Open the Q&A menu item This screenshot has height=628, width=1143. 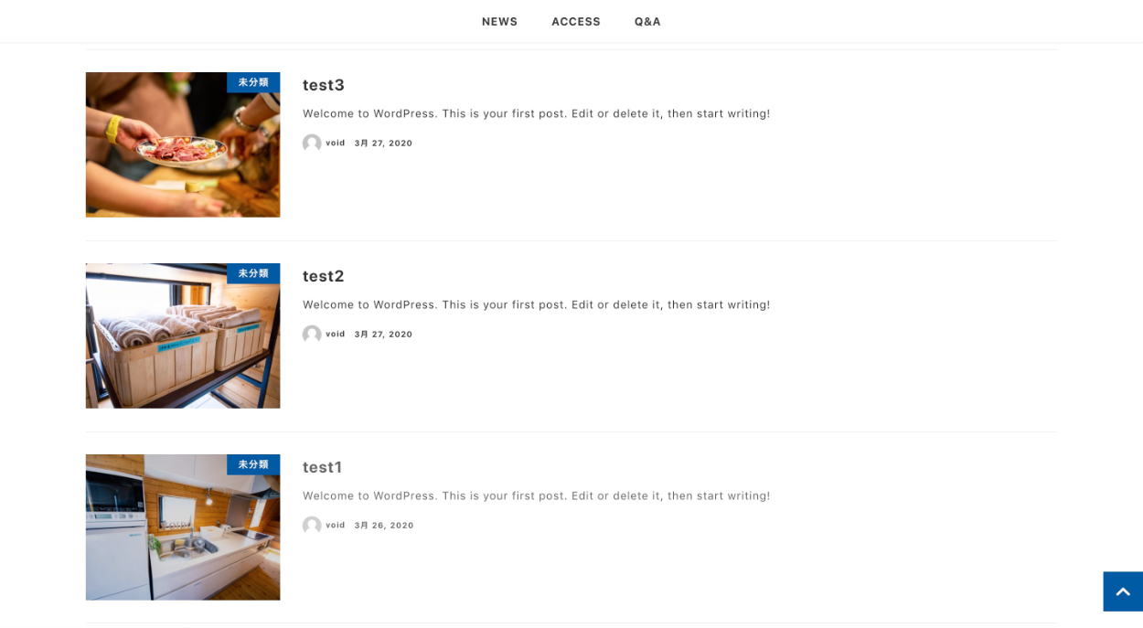(x=647, y=22)
